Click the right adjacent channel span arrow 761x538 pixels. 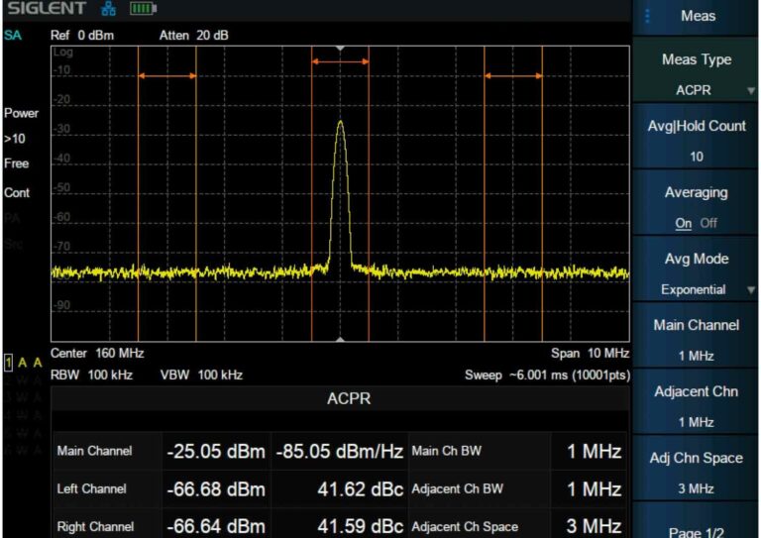point(513,75)
